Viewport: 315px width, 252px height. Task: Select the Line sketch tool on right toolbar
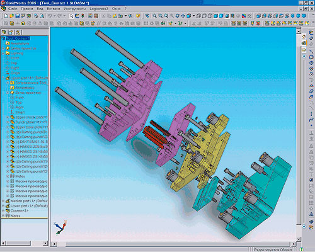[x=311, y=52]
